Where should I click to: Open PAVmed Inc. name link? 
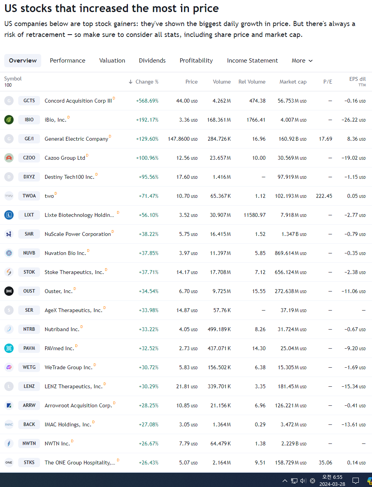pos(59,348)
